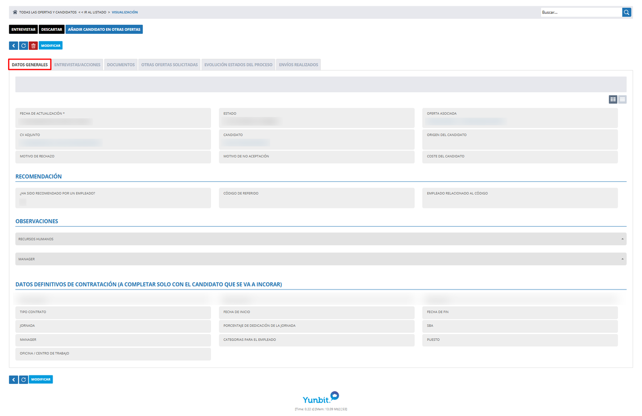
Task: Click the Fecha de Inicio field
Action: coord(317,312)
